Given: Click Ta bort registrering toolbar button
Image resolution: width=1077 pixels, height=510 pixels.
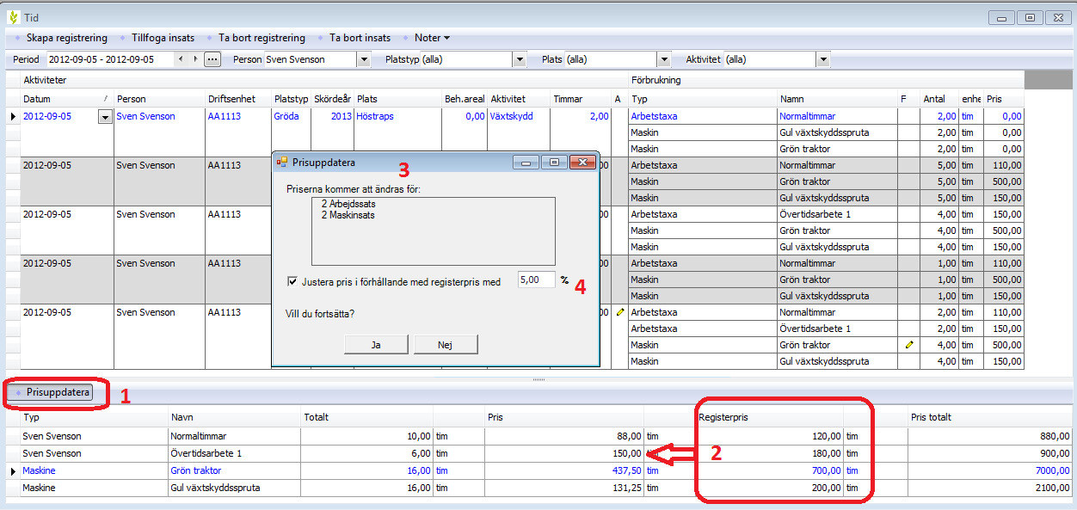Looking at the screenshot, I should 262,38.
